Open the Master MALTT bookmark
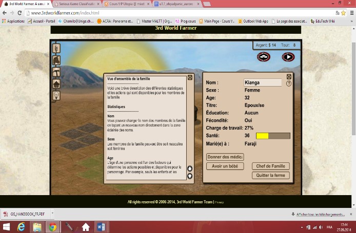 154,21
